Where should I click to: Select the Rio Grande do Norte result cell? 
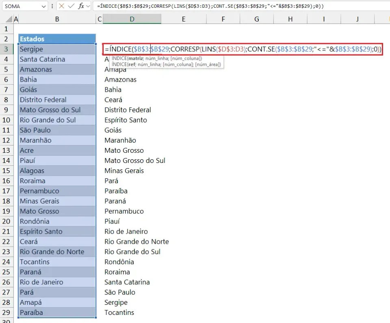[x=136, y=241]
